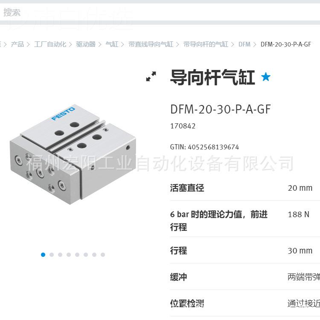Click the Festo cylinder product image

73,154
